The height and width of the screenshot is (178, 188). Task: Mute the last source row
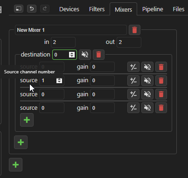(147, 108)
